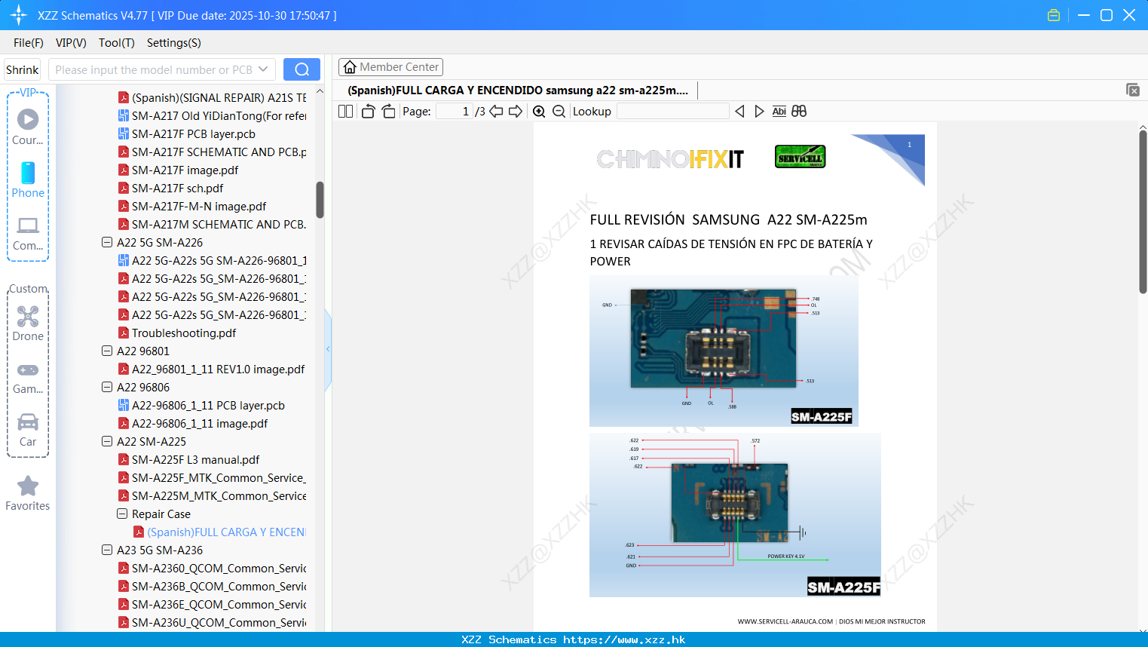Open SM-A236U_QCOM_Common_Service file
The image size is (1148, 647).
(219, 622)
